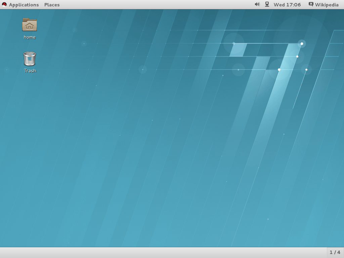The image size is (344, 258).
Task: Click the light parallelogram shape on wallpaper
Action: [x=238, y=50]
